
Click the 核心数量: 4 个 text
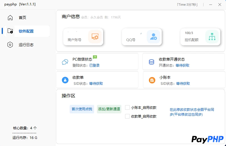(x=25, y=128)
